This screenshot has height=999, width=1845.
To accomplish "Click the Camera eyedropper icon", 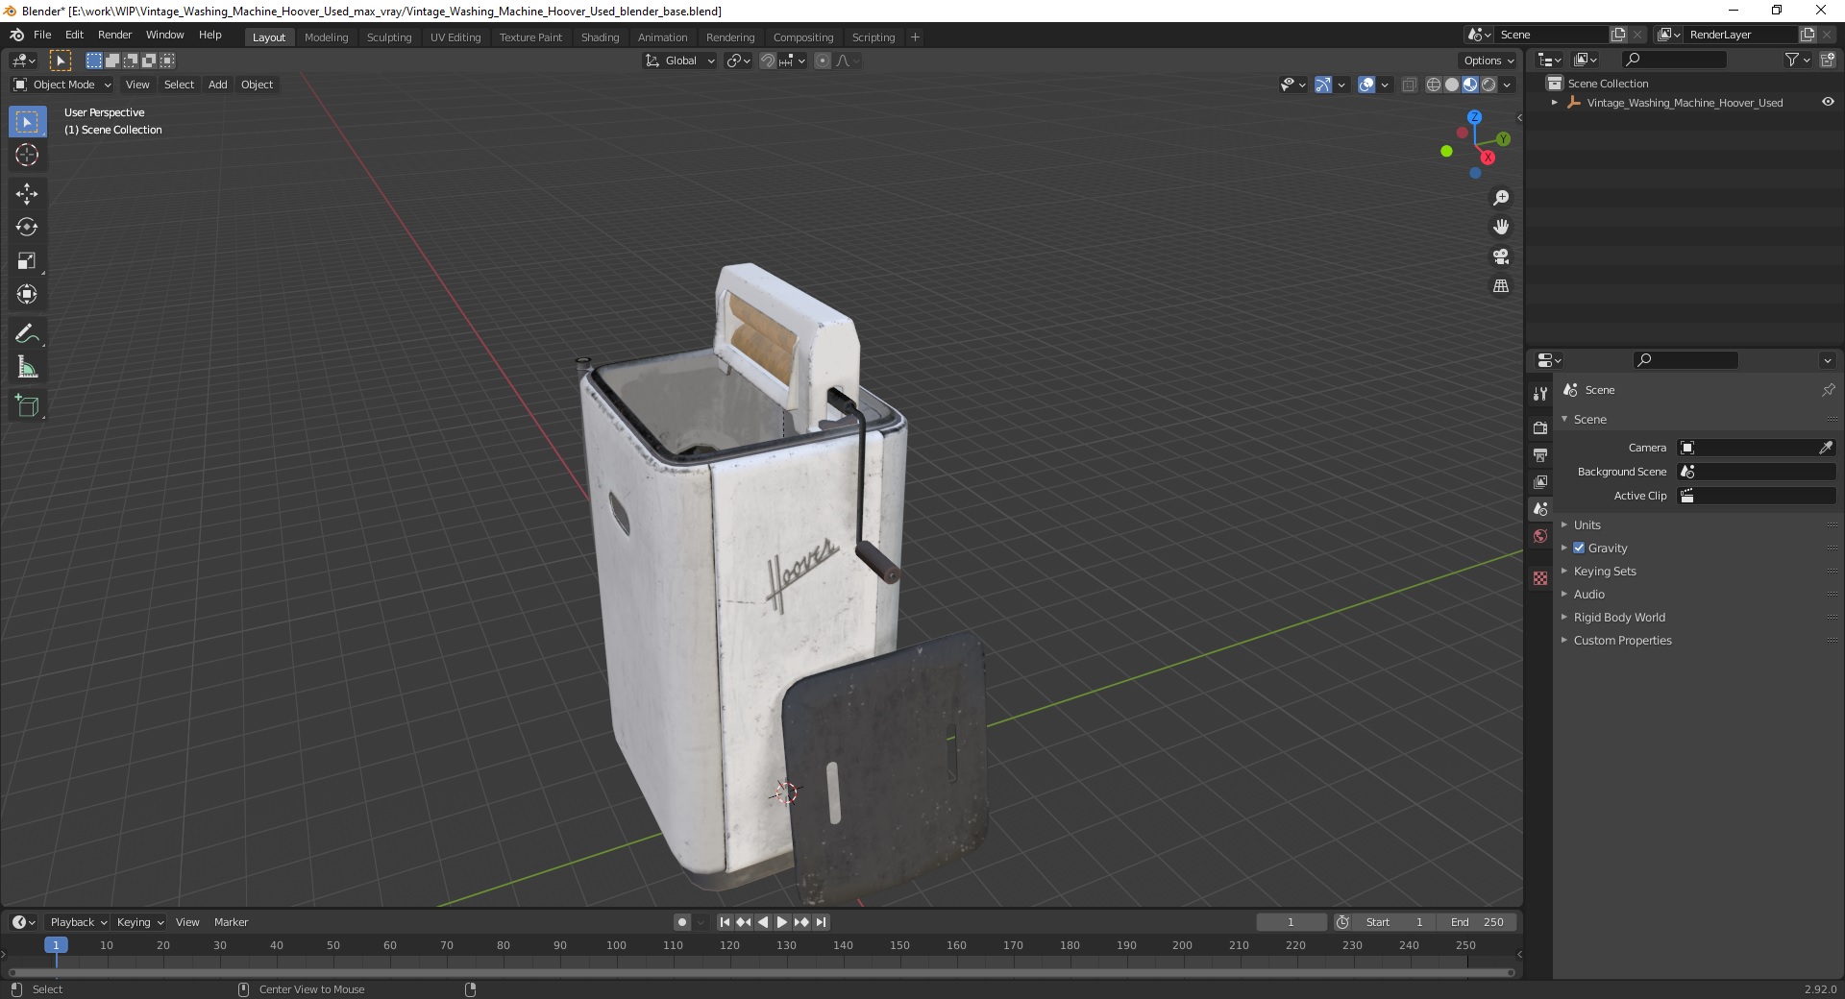I will tap(1826, 448).
